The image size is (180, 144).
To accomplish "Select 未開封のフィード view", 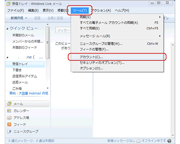I will 25,47.
